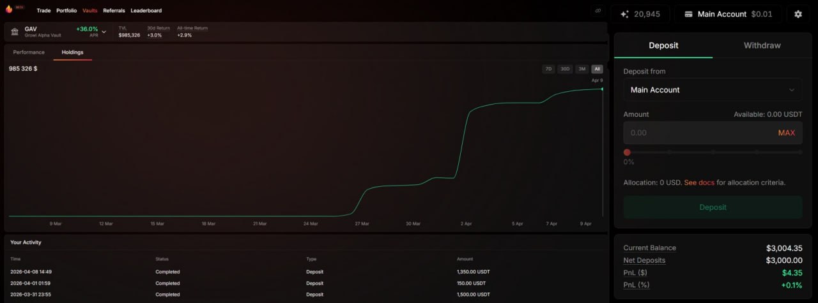Select the 7D chart range
Image resolution: width=818 pixels, height=303 pixels.
coord(548,69)
